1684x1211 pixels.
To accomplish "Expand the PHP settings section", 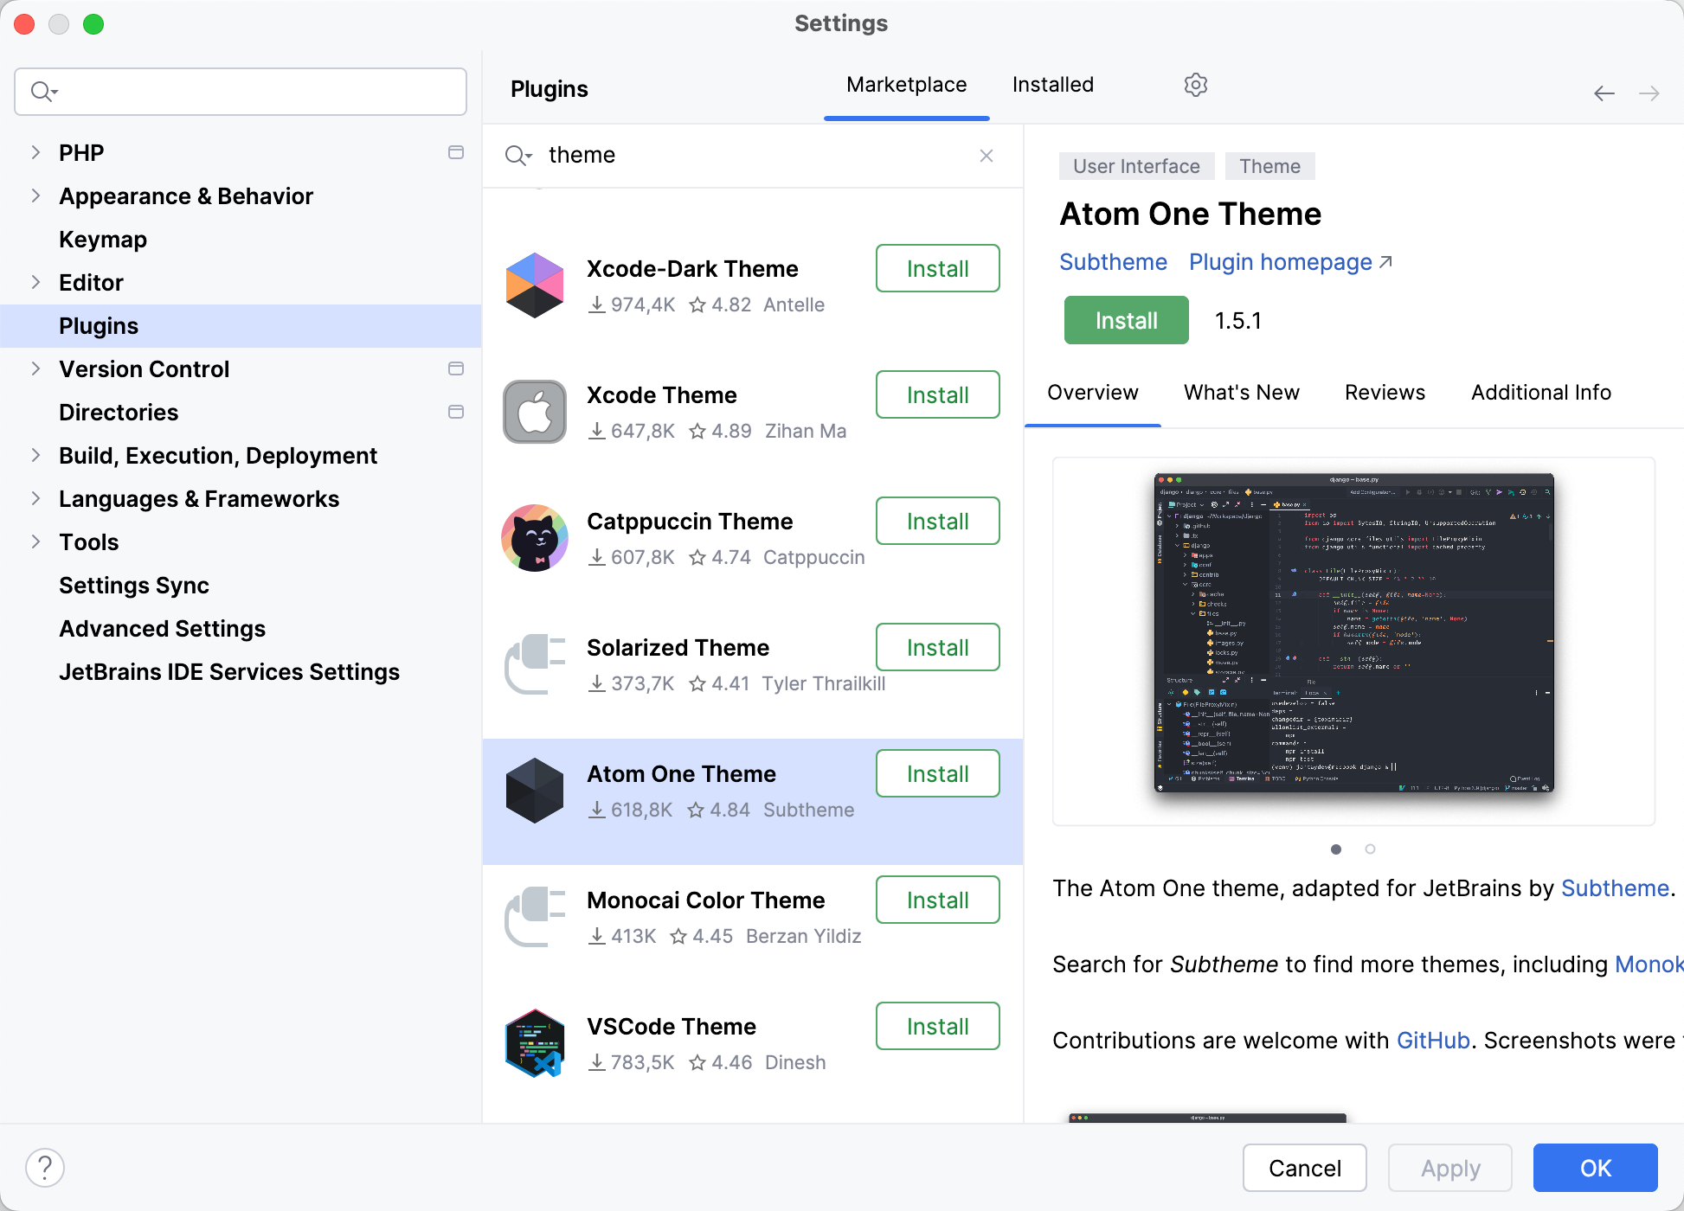I will click(35, 152).
